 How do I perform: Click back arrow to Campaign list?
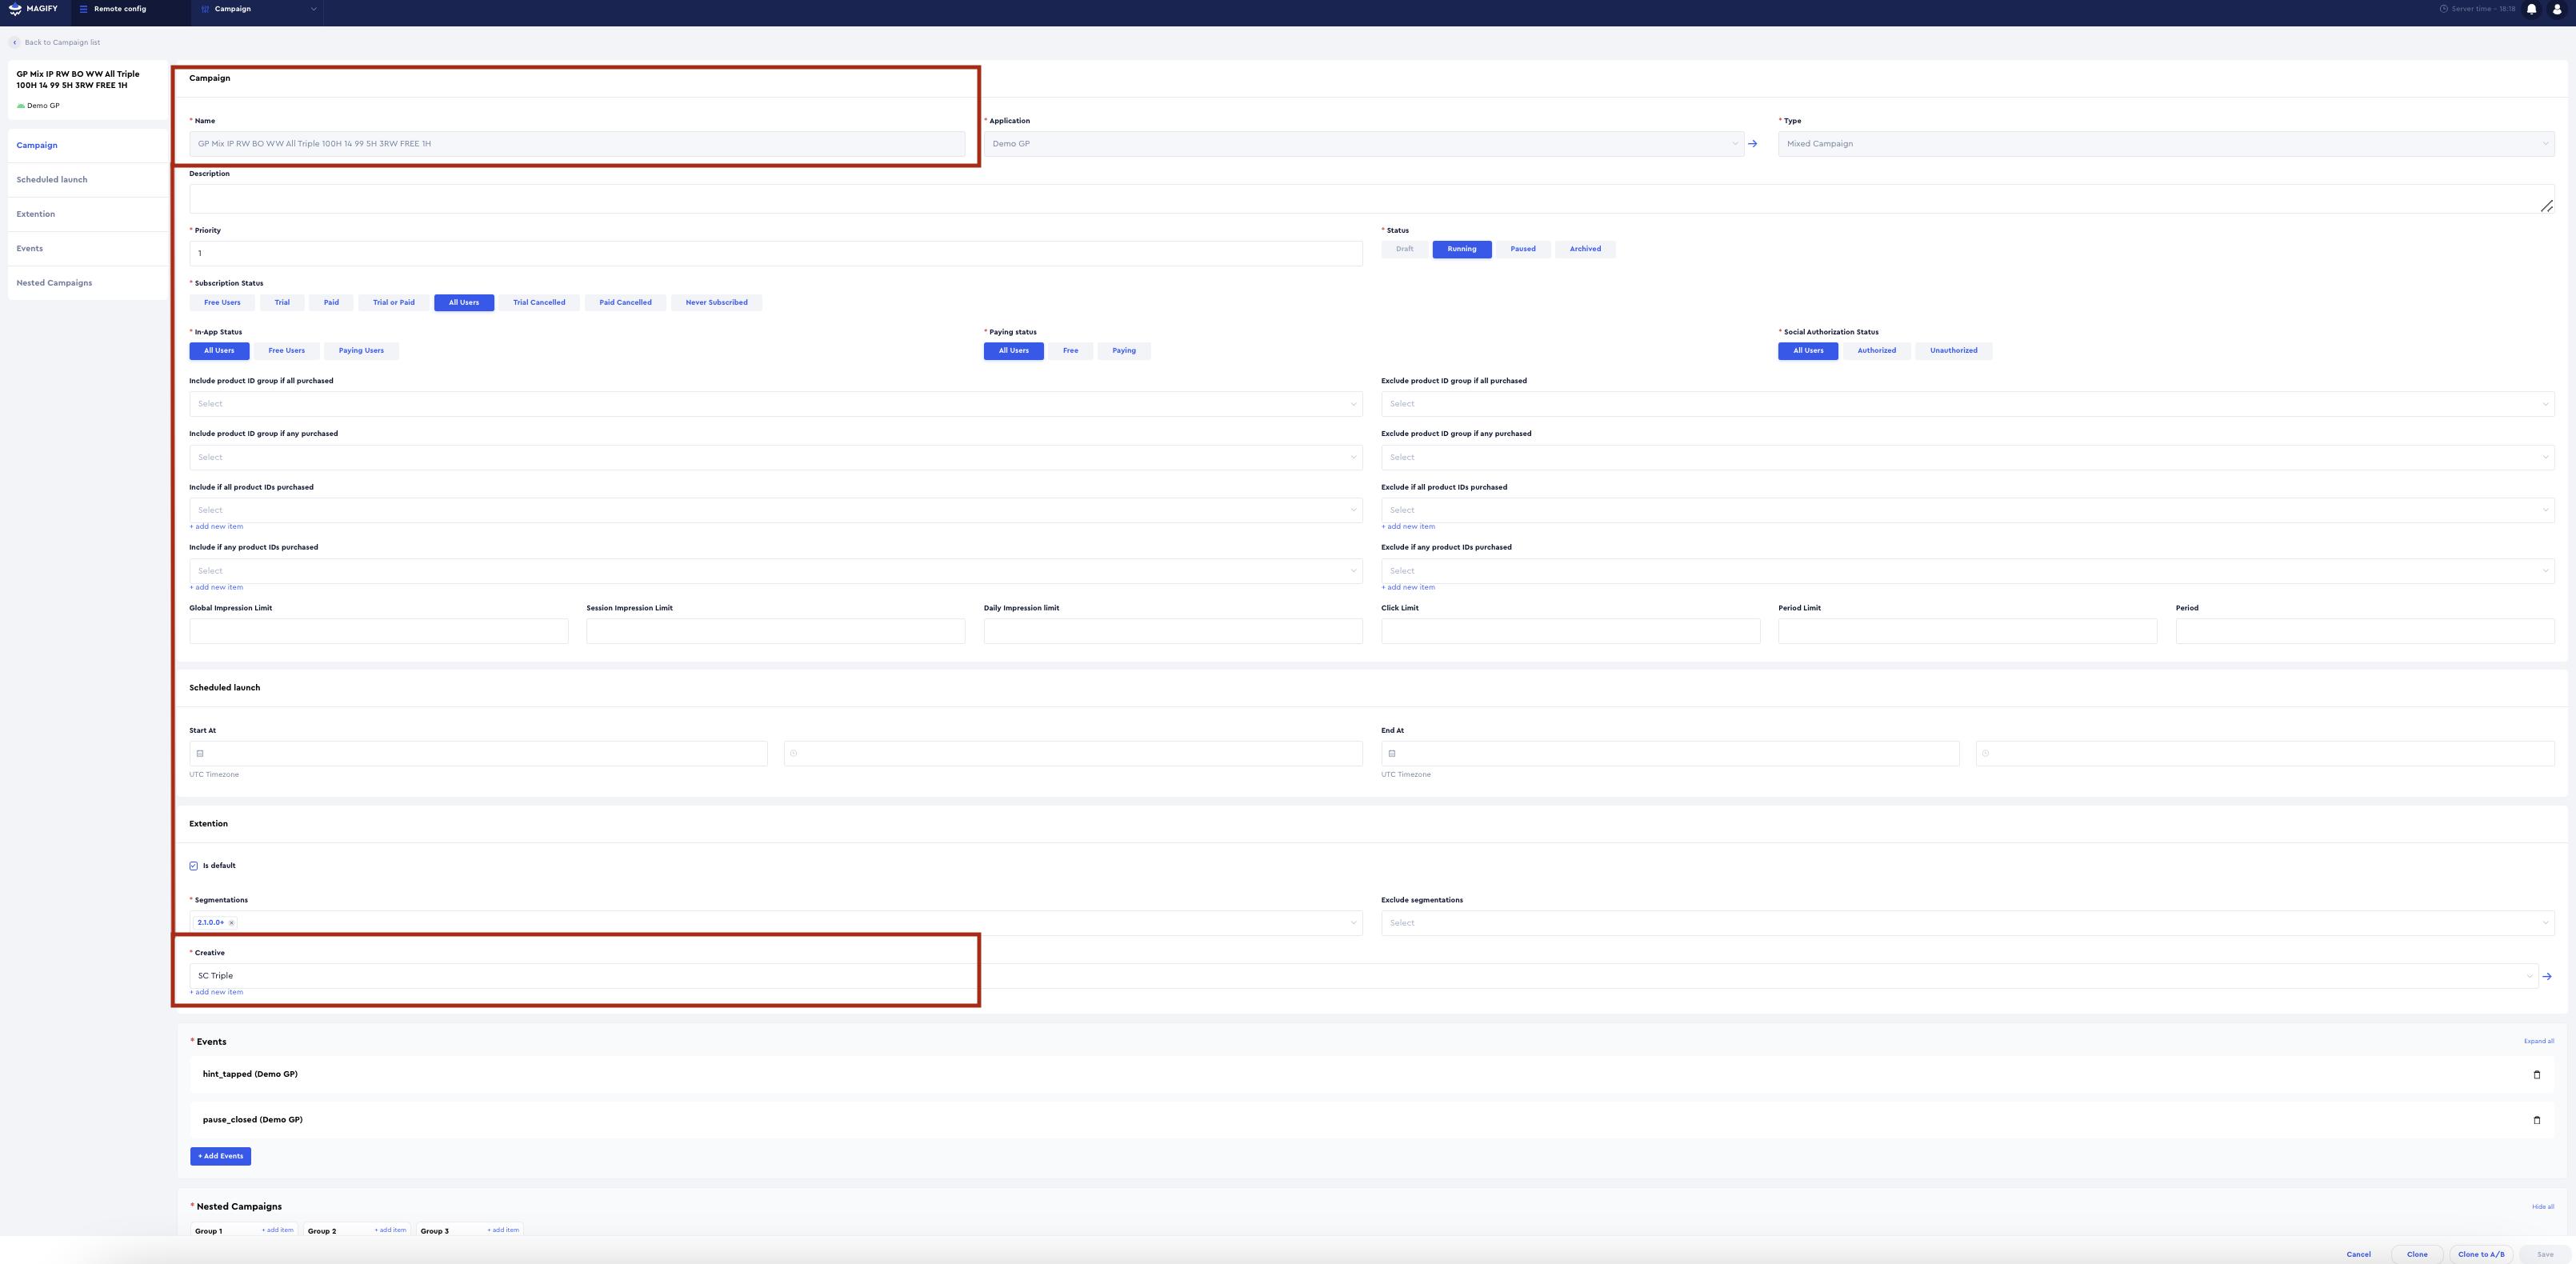click(15, 42)
